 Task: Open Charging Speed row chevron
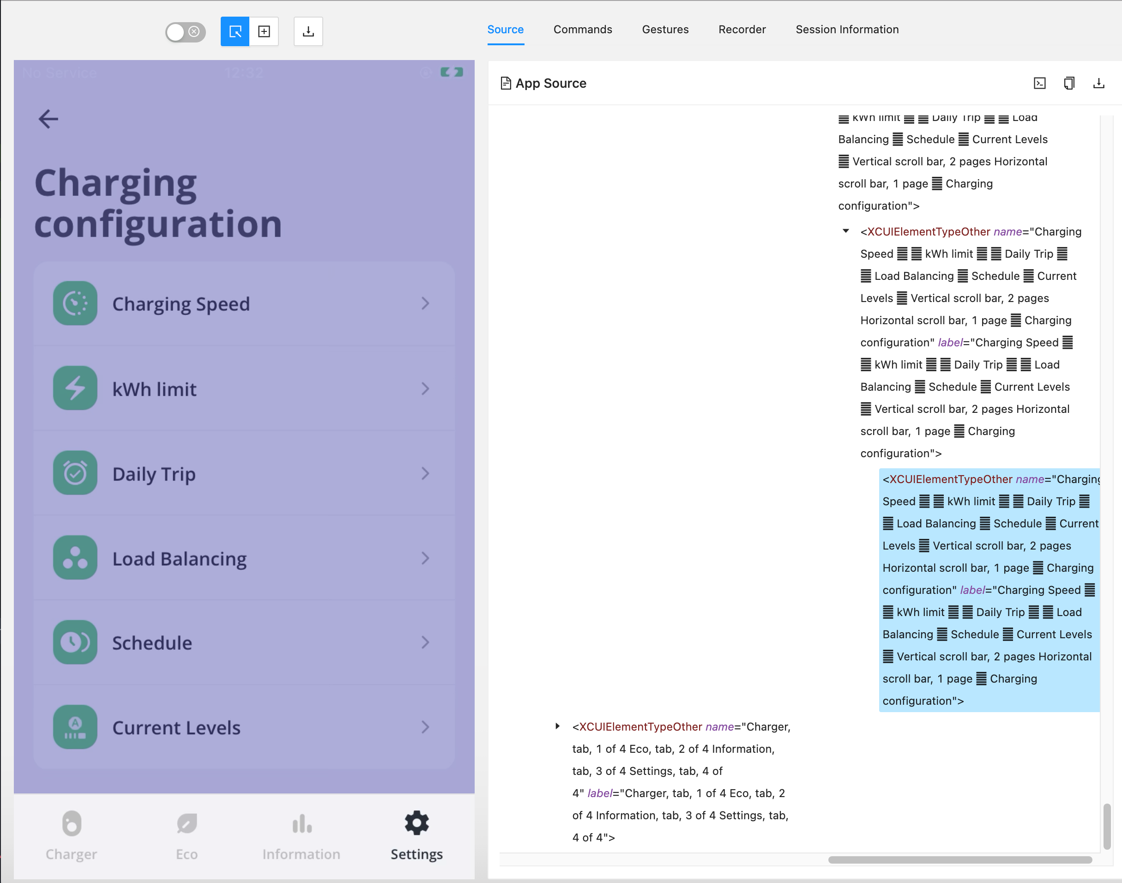point(425,303)
